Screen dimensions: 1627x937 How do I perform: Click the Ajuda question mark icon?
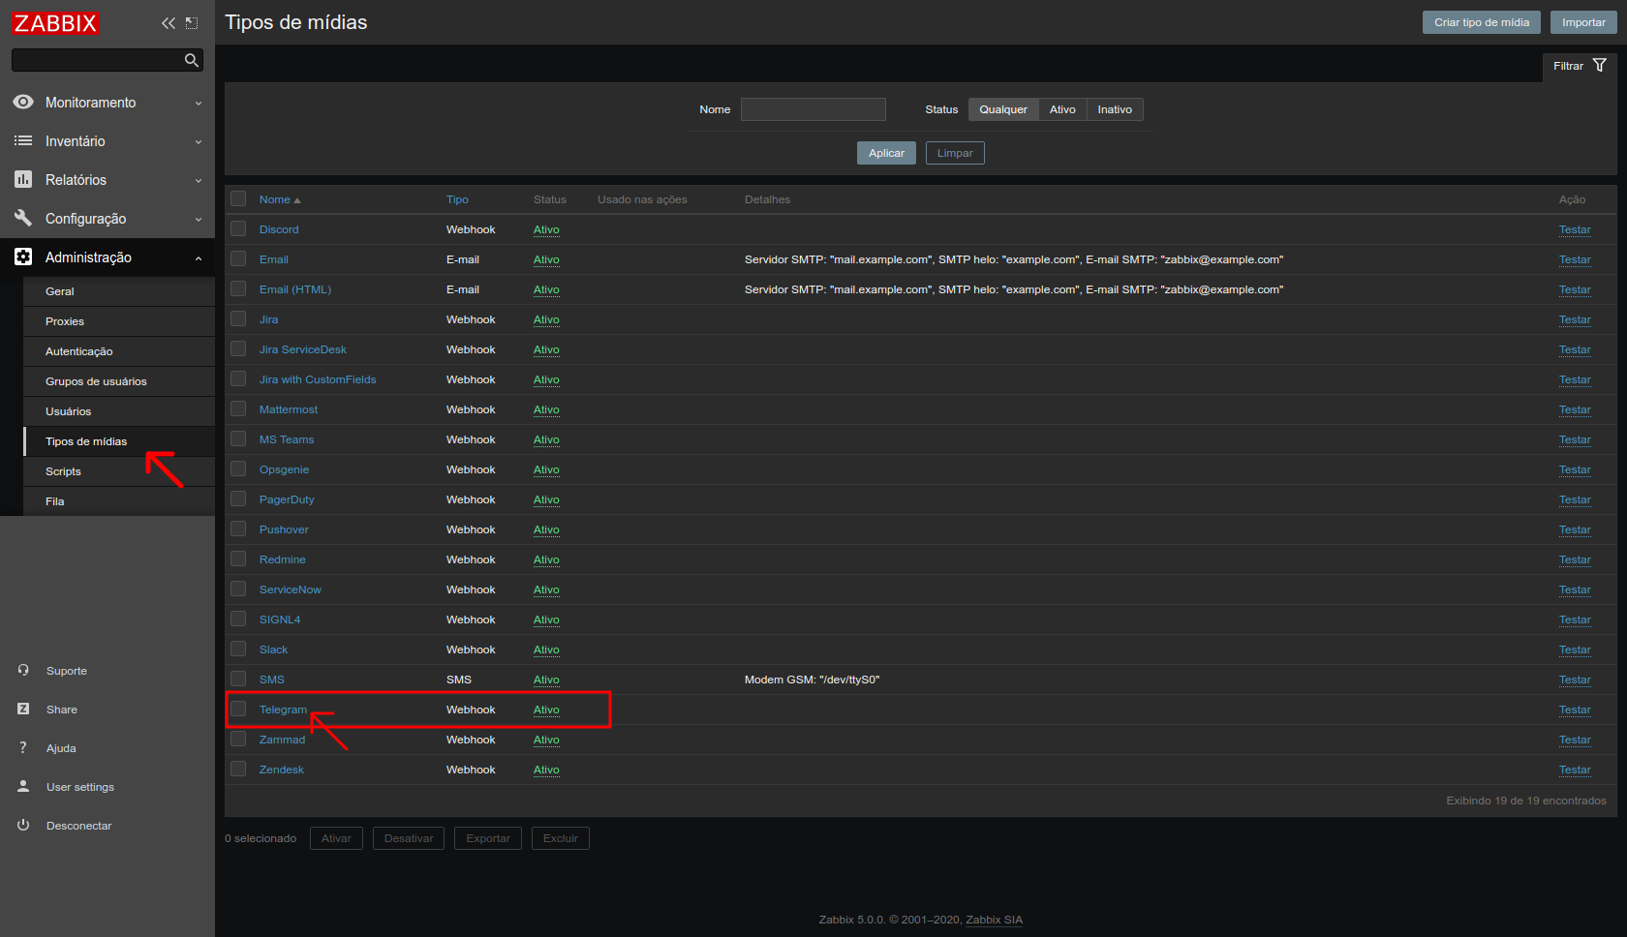click(x=23, y=747)
